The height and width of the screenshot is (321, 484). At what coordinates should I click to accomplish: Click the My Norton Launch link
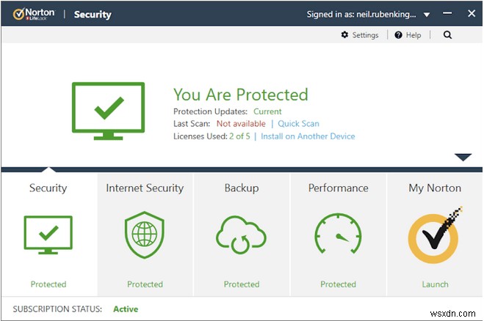tap(435, 284)
